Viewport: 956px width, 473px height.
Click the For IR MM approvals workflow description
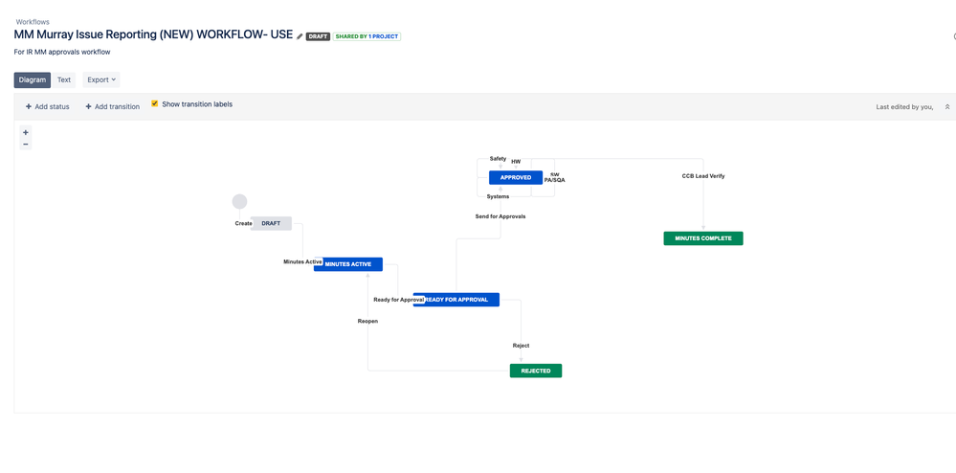click(x=62, y=52)
